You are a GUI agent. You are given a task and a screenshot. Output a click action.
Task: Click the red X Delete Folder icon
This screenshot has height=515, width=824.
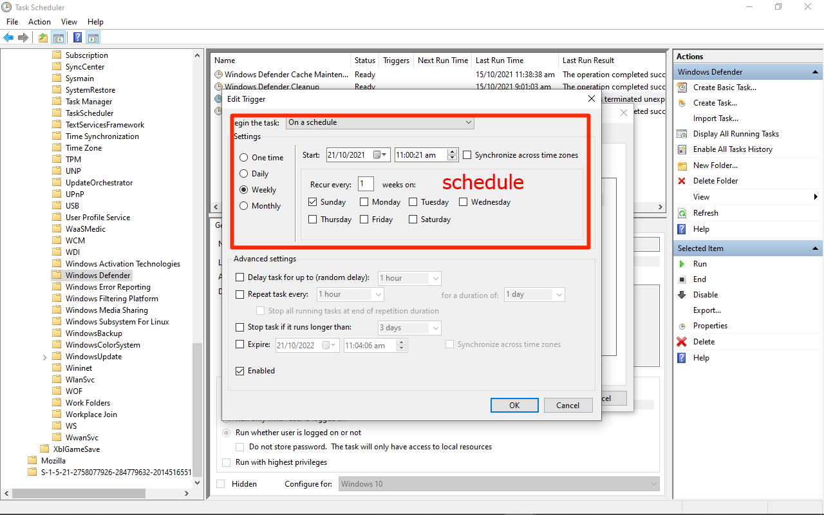[682, 181]
